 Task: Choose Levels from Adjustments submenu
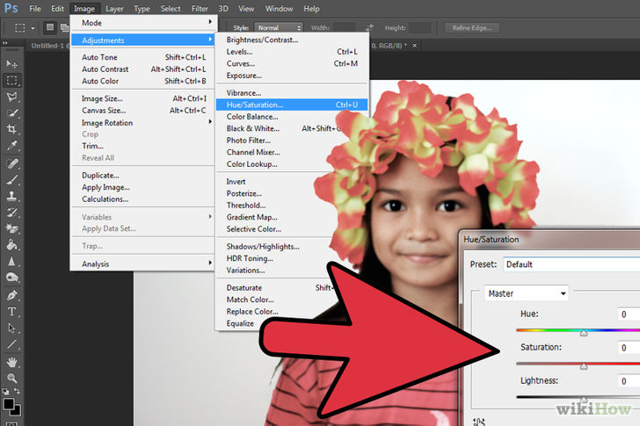pyautogui.click(x=292, y=51)
